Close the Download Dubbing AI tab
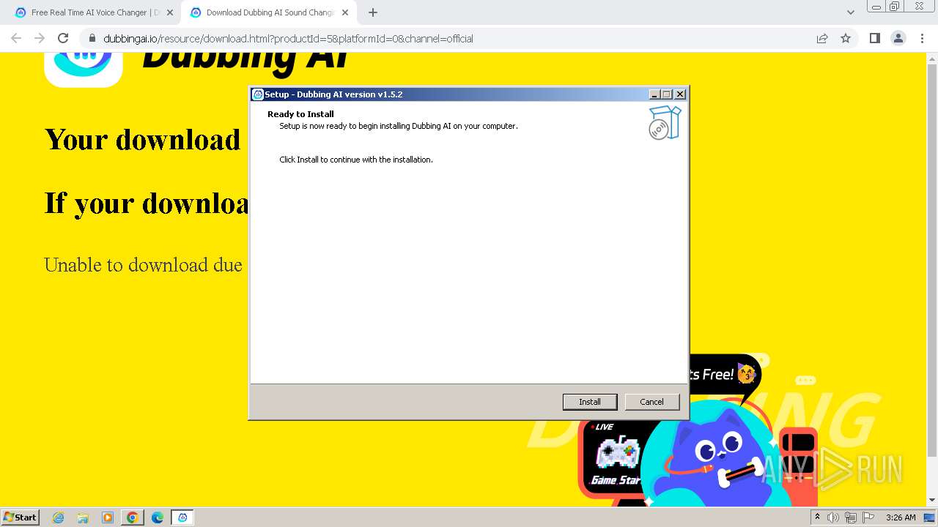Image resolution: width=938 pixels, height=527 pixels. point(345,12)
